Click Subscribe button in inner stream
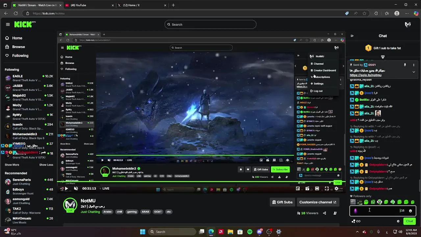Viewport: 421px width, 237px height. point(280,170)
